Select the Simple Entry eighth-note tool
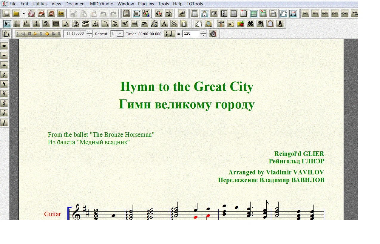 pyautogui.click(x=66, y=24)
